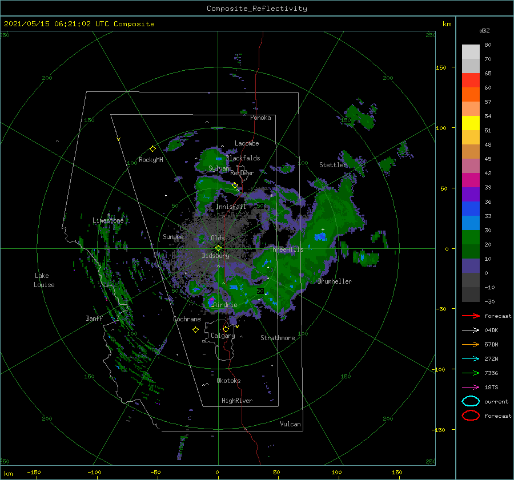Click the Cochrane label

[187, 319]
